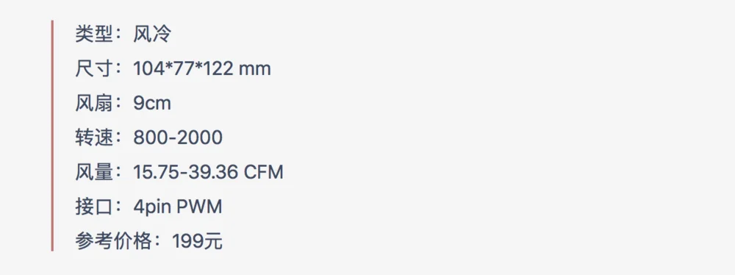735x275 pixels.
Task: Select the 104*77*122 dimension value
Action: tap(183, 69)
